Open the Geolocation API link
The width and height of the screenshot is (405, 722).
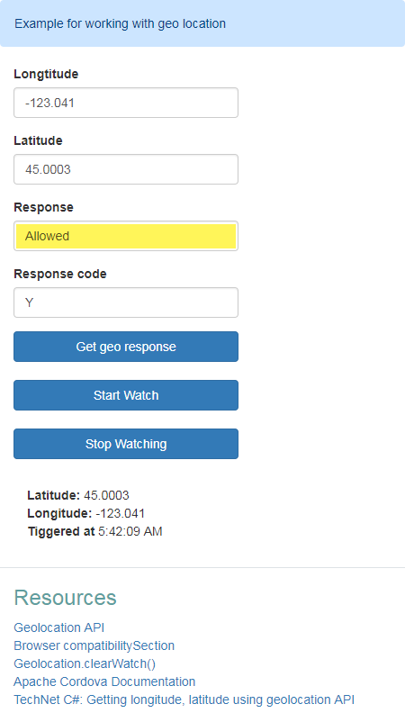(58, 627)
